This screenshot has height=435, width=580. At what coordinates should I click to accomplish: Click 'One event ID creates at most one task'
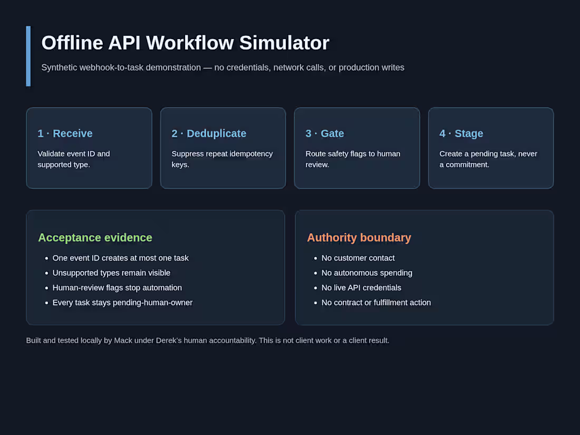121,258
